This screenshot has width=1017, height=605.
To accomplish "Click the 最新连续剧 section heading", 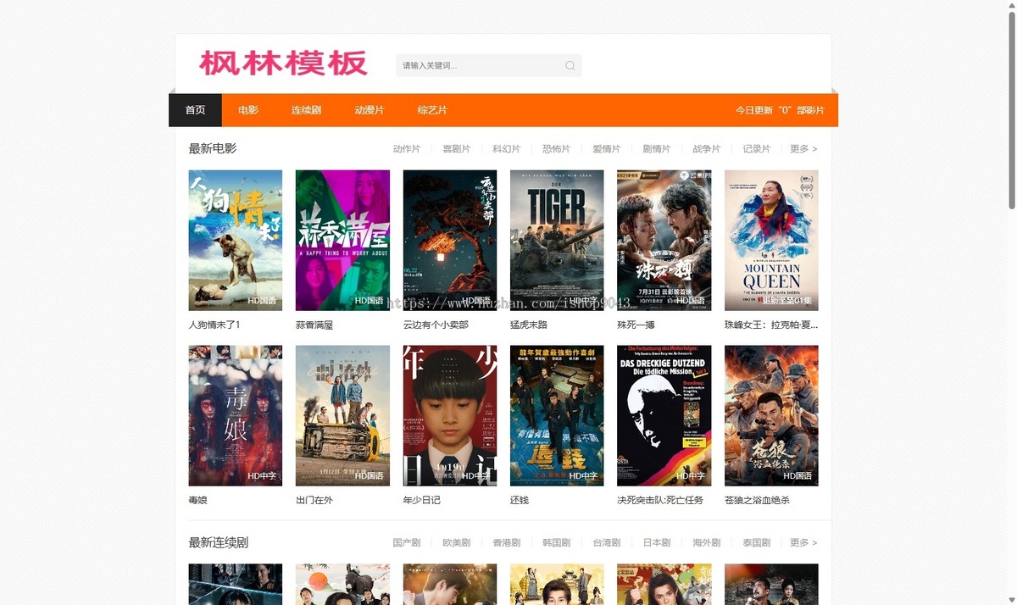I will point(219,542).
